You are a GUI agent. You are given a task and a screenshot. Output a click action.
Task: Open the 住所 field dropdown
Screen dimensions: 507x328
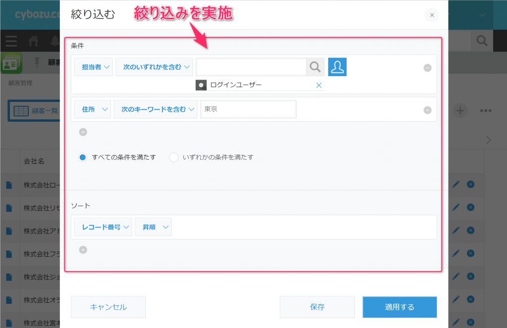click(93, 109)
